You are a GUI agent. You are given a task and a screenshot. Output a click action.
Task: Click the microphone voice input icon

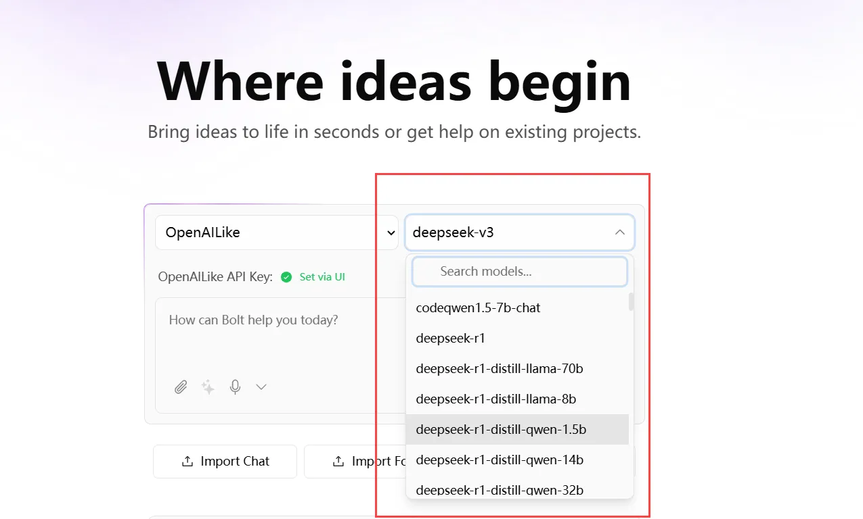coord(235,387)
